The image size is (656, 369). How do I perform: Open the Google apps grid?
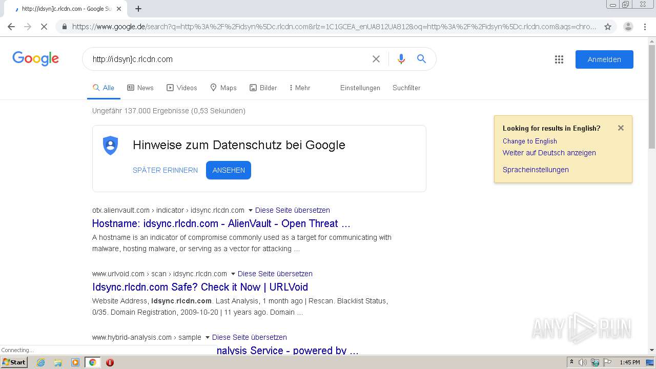coord(559,59)
